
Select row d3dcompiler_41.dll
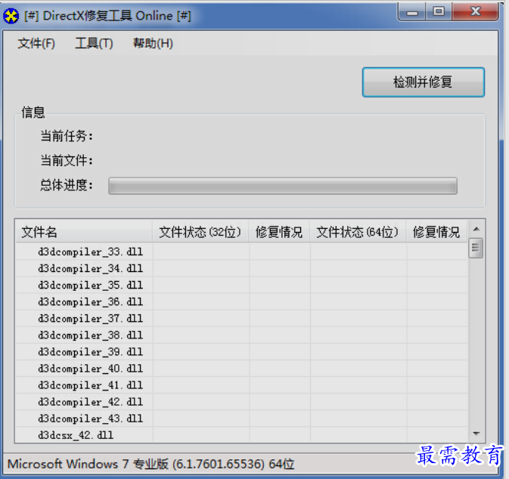pyautogui.click(x=242, y=385)
